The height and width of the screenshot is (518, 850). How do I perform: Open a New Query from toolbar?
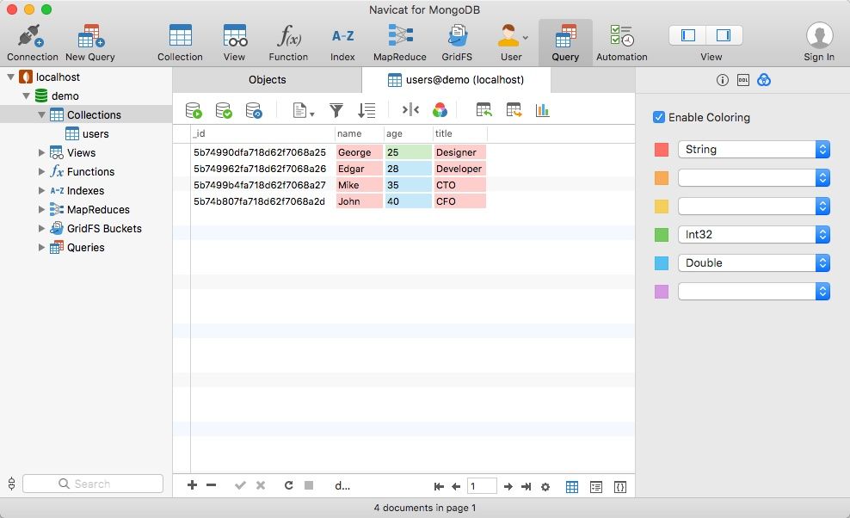click(x=90, y=36)
